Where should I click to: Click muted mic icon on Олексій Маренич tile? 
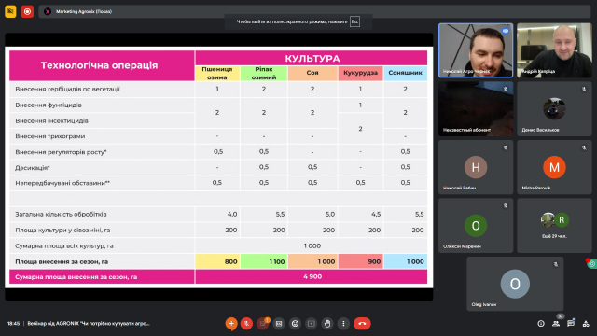(x=506, y=205)
